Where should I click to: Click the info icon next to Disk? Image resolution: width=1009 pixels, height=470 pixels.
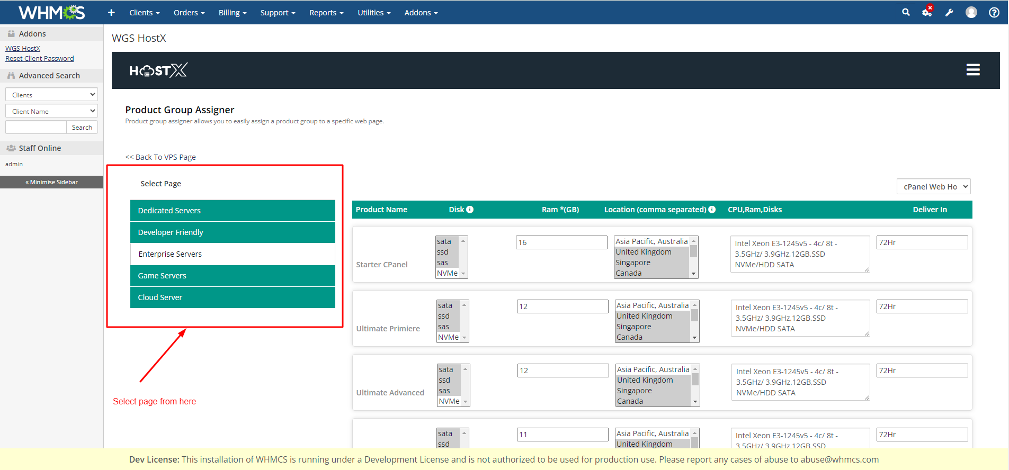point(470,210)
